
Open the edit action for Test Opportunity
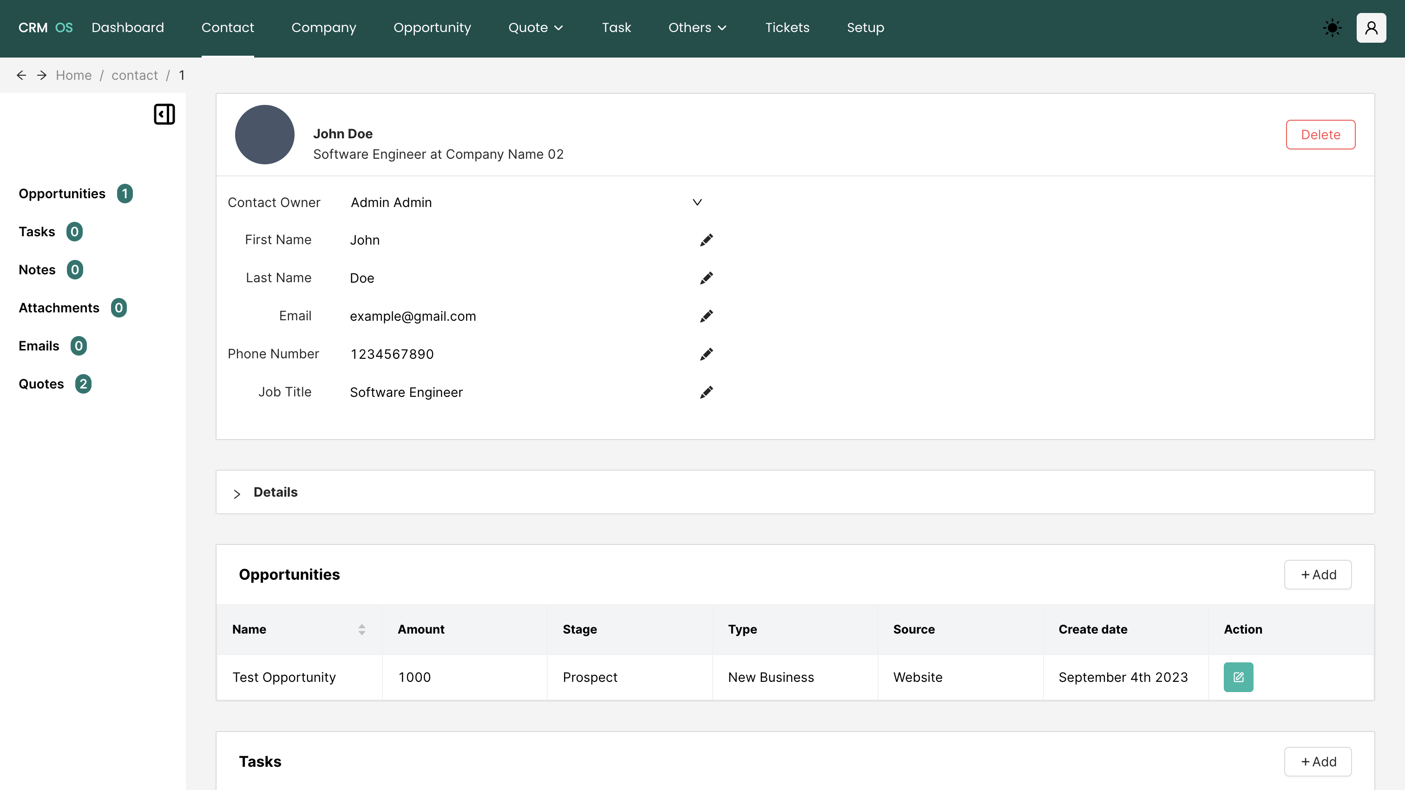click(1238, 677)
